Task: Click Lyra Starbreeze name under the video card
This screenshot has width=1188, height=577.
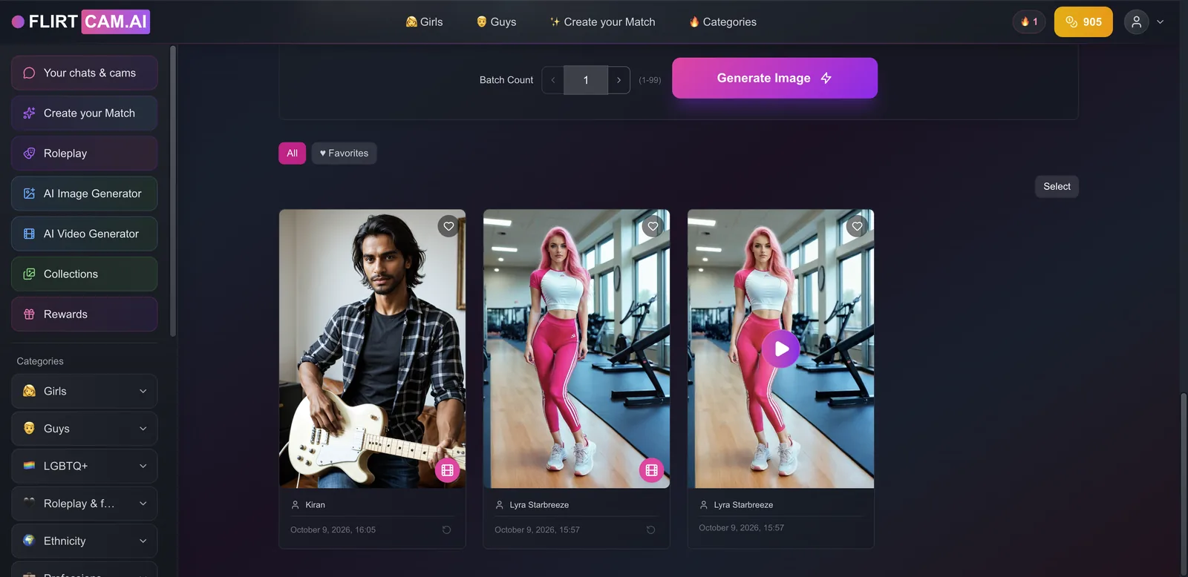Action: [x=743, y=505]
